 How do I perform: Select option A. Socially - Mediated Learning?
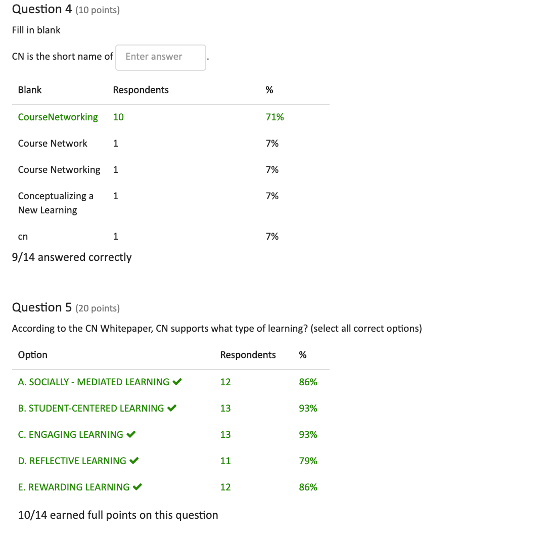point(94,382)
